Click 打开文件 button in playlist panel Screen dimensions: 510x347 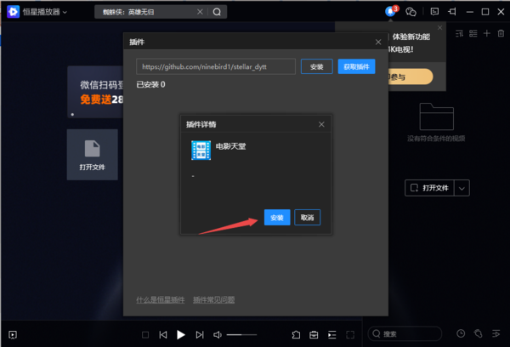429,188
